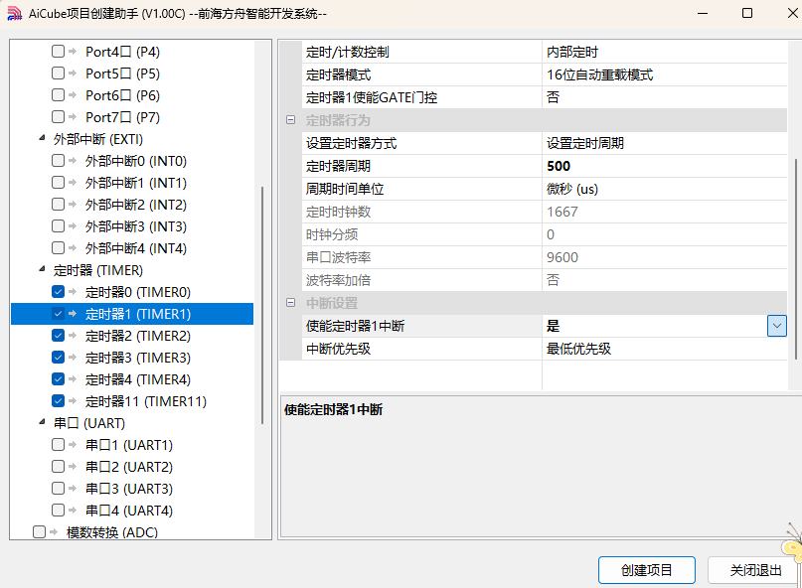Image resolution: width=802 pixels, height=588 pixels.
Task: Select 定时器2 (TIMER2) tree row label
Action: pyautogui.click(x=137, y=336)
